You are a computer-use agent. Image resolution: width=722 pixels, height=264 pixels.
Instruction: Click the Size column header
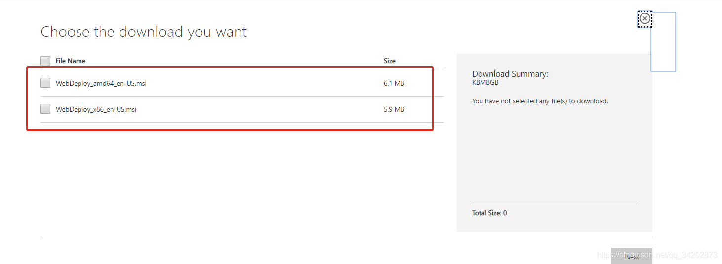pyautogui.click(x=390, y=61)
